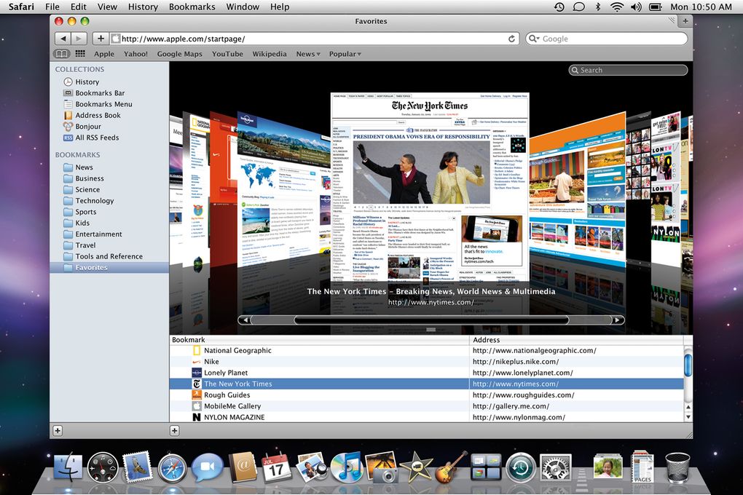
Task: Go forward with the Forward arrow button
Action: coord(79,39)
